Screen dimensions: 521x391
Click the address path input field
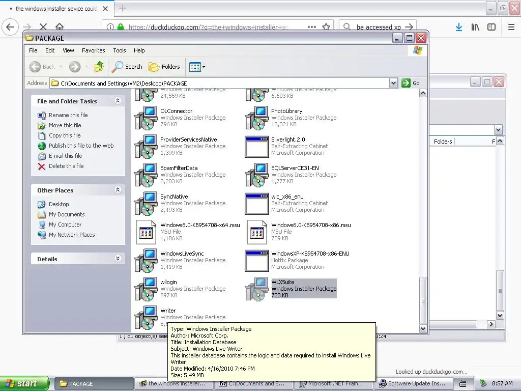pos(219,83)
